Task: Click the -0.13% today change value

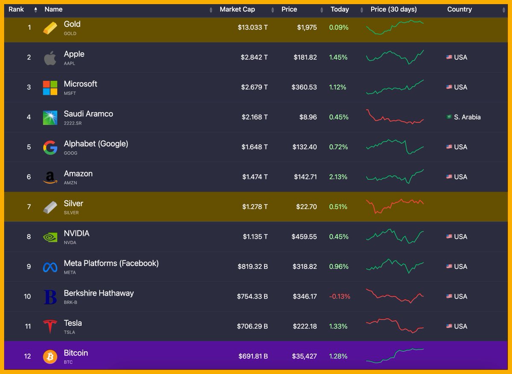Action: point(340,296)
